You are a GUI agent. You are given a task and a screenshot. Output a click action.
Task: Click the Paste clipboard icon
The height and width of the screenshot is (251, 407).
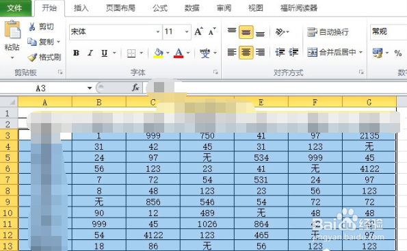(x=12, y=29)
